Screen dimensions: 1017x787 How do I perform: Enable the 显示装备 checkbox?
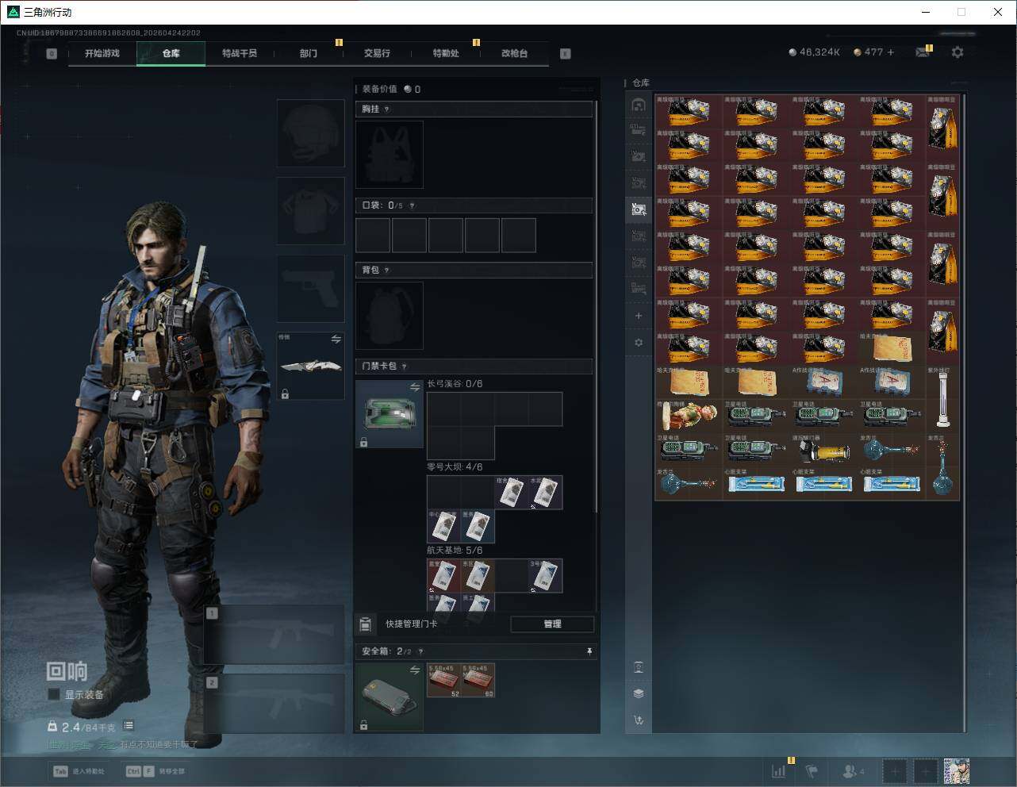(54, 695)
